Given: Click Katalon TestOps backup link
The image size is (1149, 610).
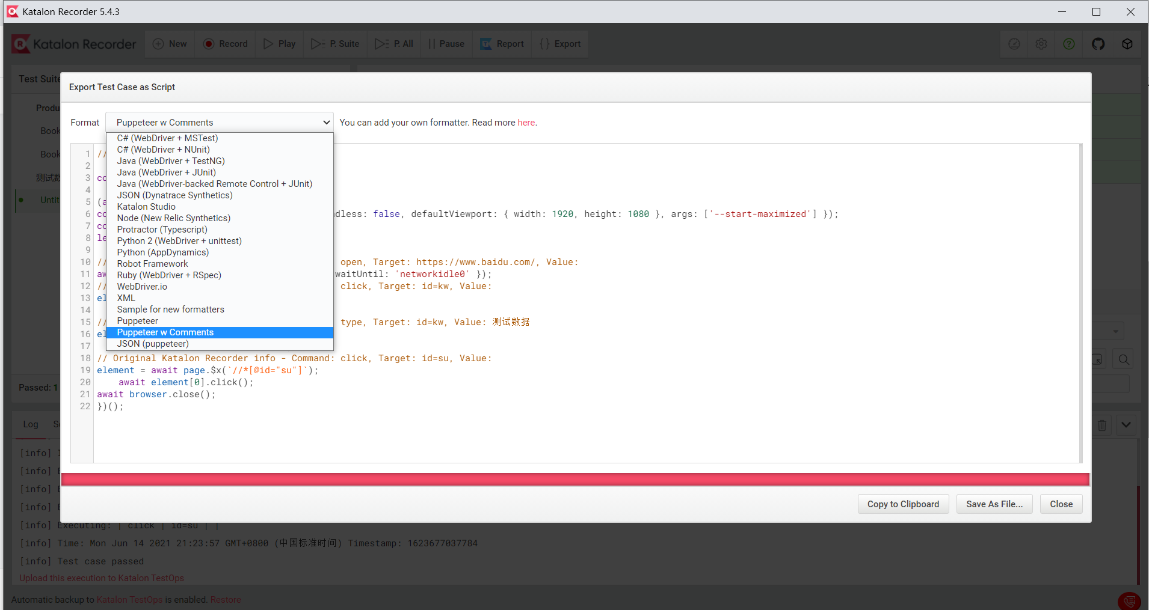Looking at the screenshot, I should coord(129,600).
